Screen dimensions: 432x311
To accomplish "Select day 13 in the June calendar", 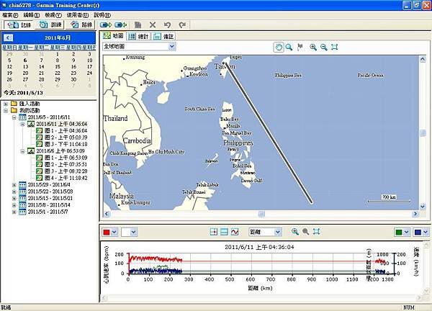I will coord(25,67).
